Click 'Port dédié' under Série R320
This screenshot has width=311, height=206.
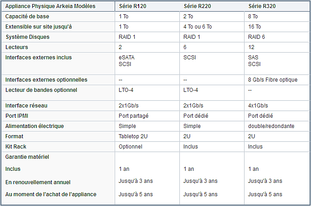261,116
